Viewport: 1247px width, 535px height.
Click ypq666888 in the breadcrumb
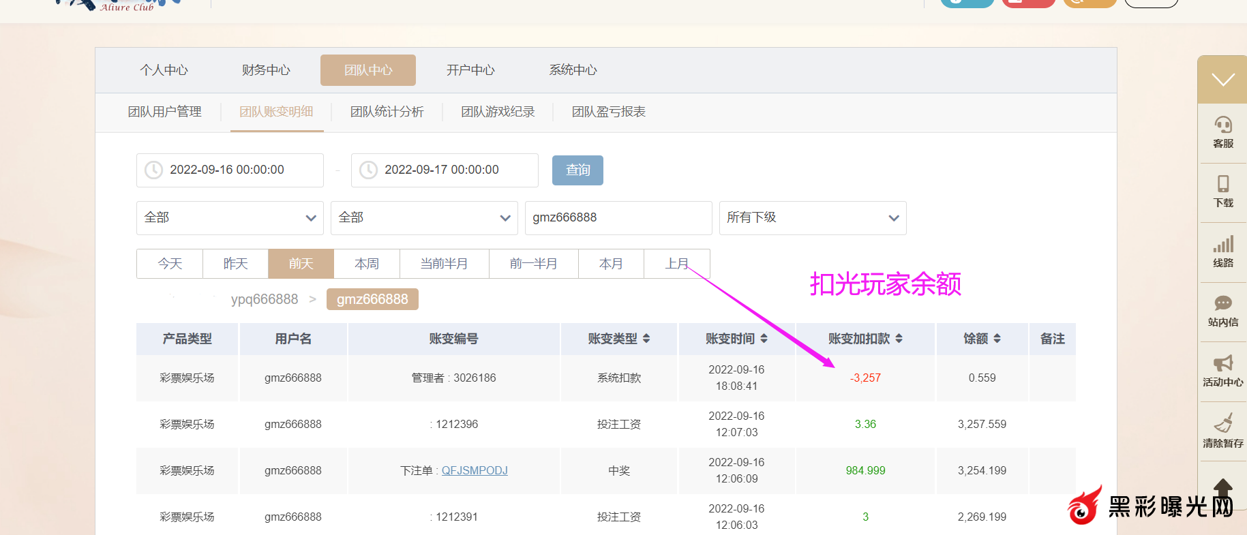tap(265, 299)
